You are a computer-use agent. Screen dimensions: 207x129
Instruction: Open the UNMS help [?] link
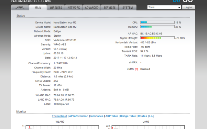click(136, 69)
